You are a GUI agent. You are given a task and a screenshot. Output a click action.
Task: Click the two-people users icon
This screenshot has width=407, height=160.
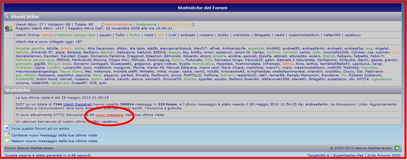pos(9,28)
